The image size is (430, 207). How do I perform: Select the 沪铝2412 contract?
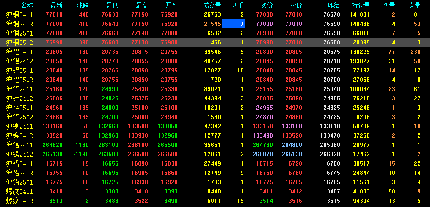19,61
